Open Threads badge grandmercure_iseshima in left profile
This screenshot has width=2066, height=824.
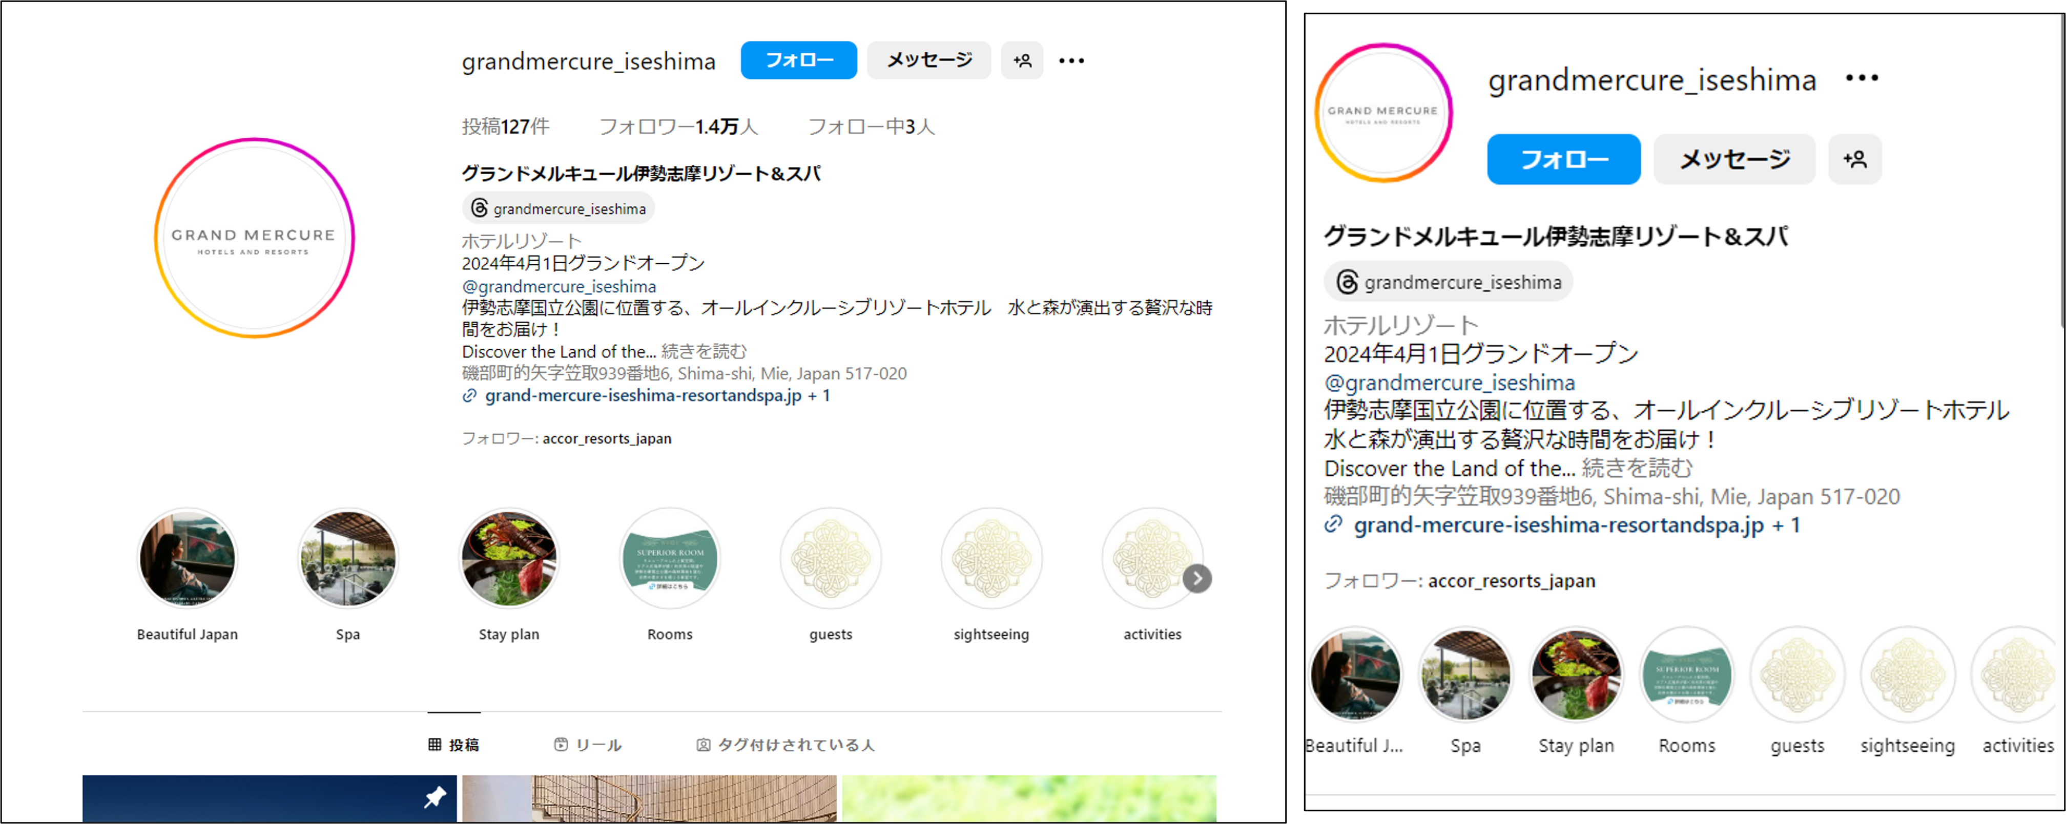pyautogui.click(x=558, y=208)
